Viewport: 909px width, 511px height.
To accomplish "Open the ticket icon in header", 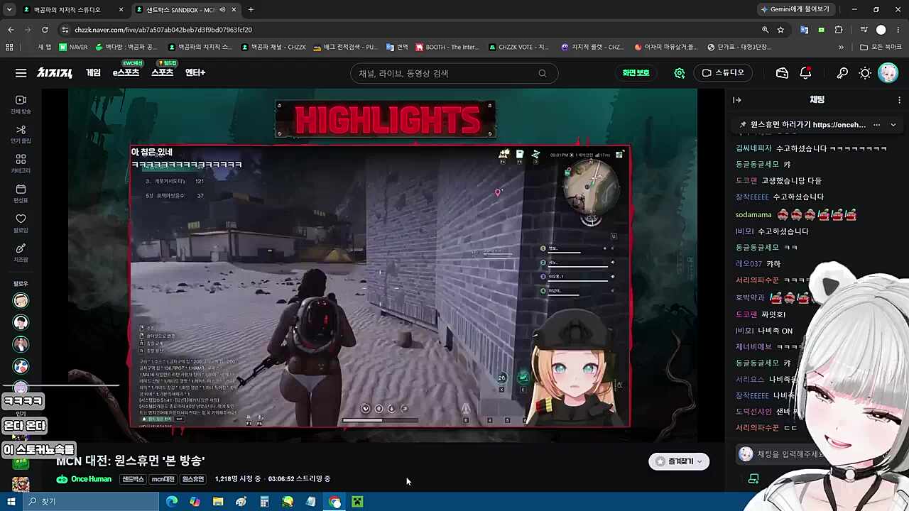I will tap(782, 73).
